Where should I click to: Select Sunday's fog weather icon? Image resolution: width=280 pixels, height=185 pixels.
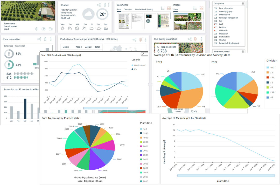click(106, 28)
